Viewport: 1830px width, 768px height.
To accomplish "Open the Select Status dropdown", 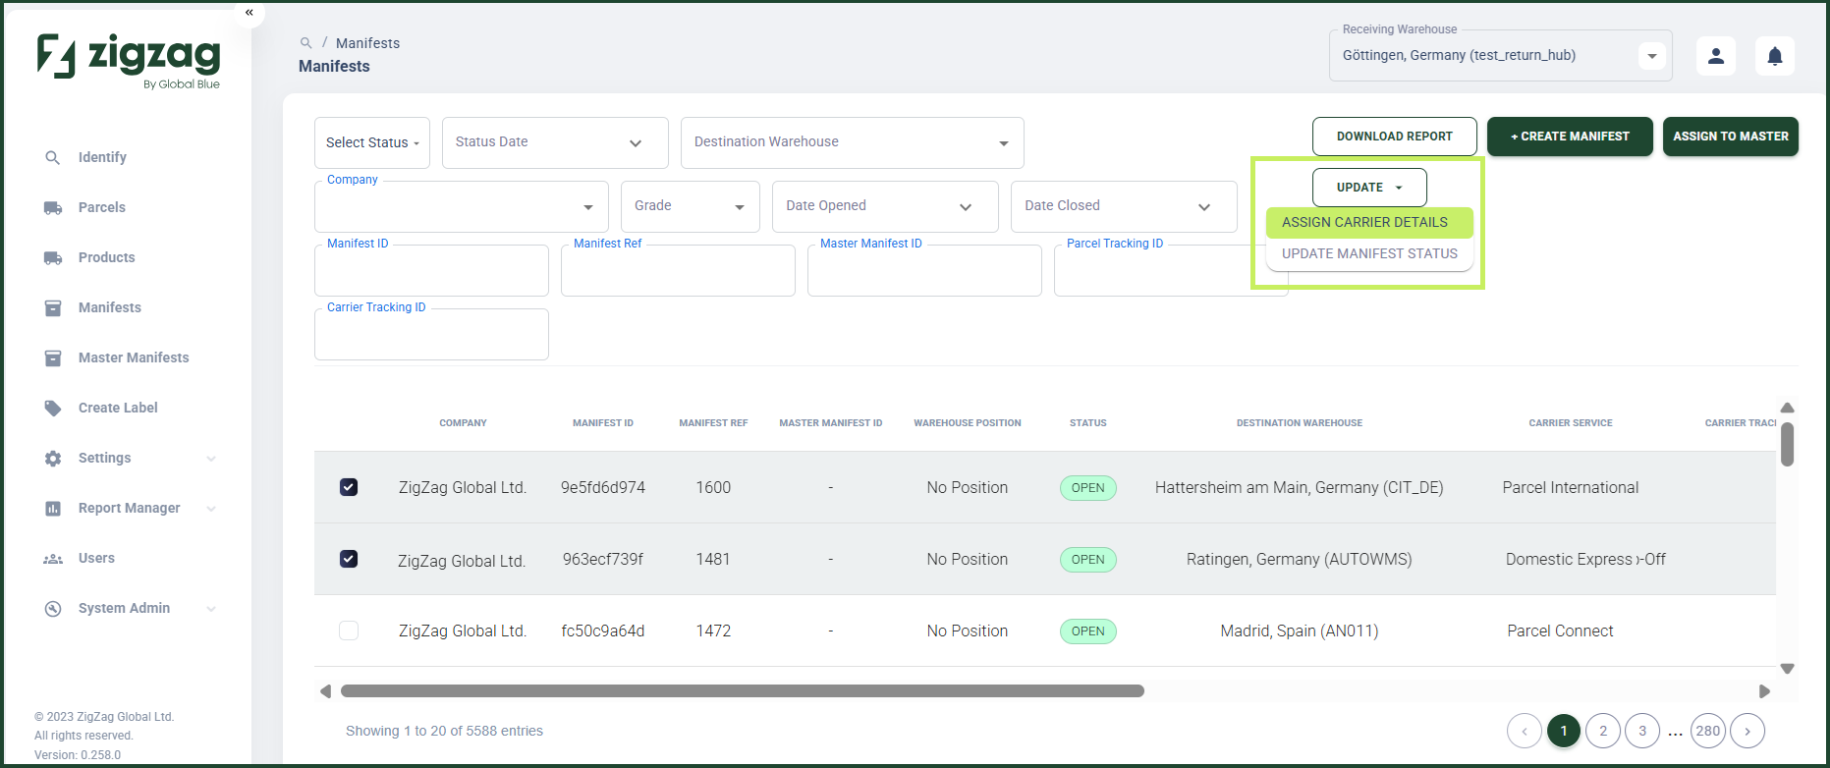I will point(372,142).
